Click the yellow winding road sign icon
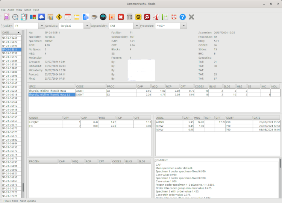The image size is (282, 203). pos(59,17)
